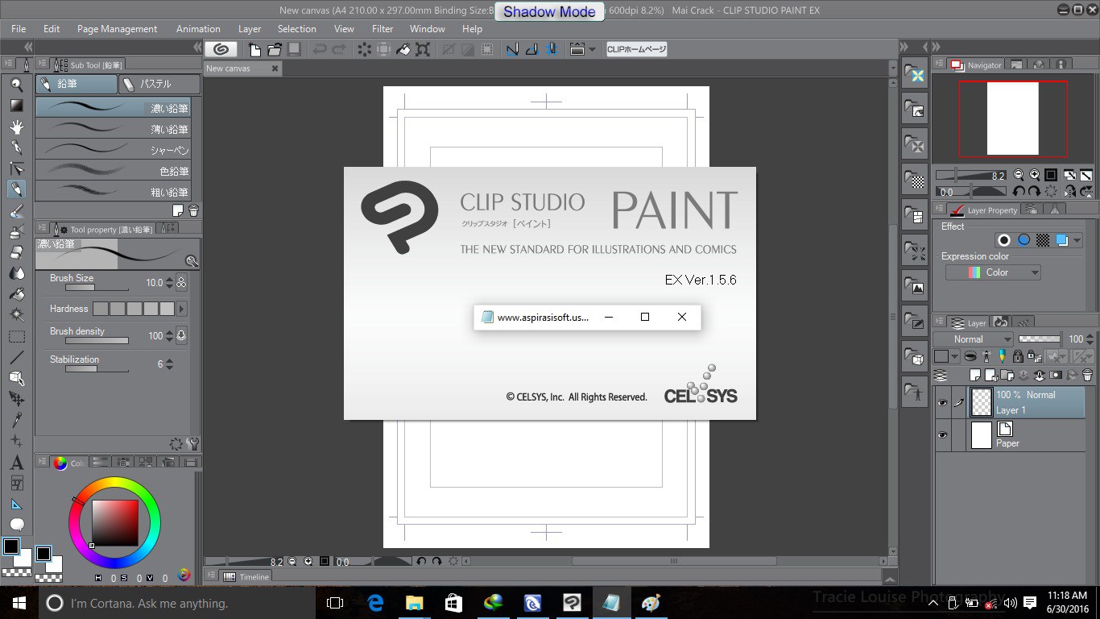The width and height of the screenshot is (1100, 619).
Task: Switch to the New canvas document tab
Action: (x=242, y=69)
